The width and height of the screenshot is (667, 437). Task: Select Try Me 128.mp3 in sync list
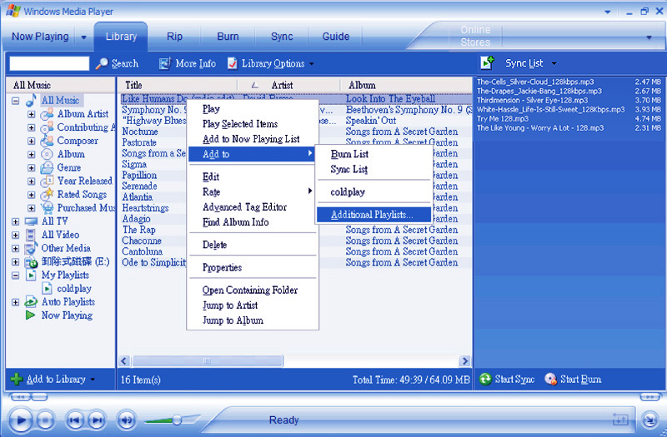point(569,118)
